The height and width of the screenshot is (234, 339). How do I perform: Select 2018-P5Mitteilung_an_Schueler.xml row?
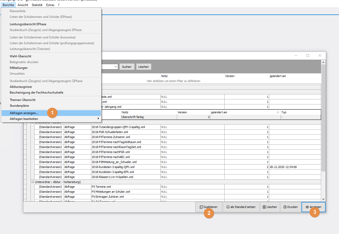[177, 162]
